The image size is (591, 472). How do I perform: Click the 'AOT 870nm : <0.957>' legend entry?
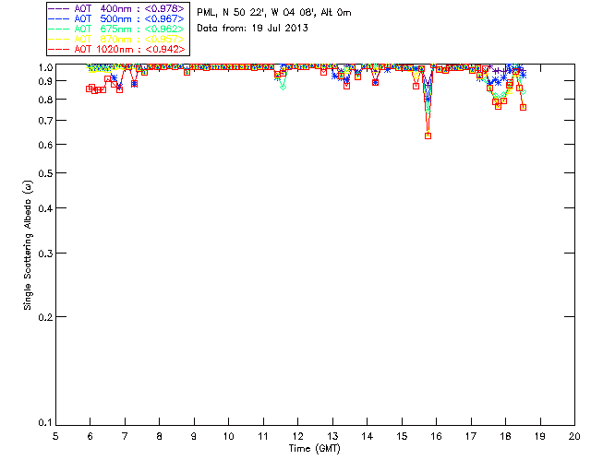(117, 39)
